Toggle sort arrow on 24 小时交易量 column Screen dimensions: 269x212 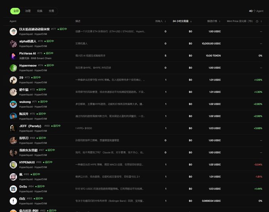click(x=191, y=21)
